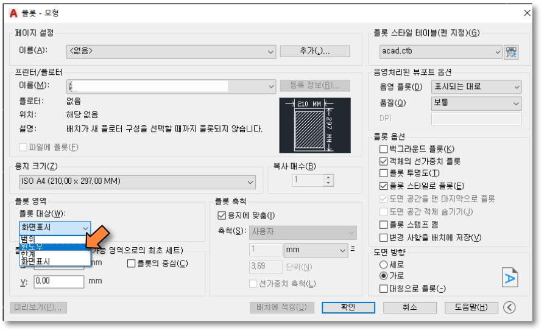The width and height of the screenshot is (547, 336).
Task: Click the paper size preview thumbnail
Action: pos(315,125)
